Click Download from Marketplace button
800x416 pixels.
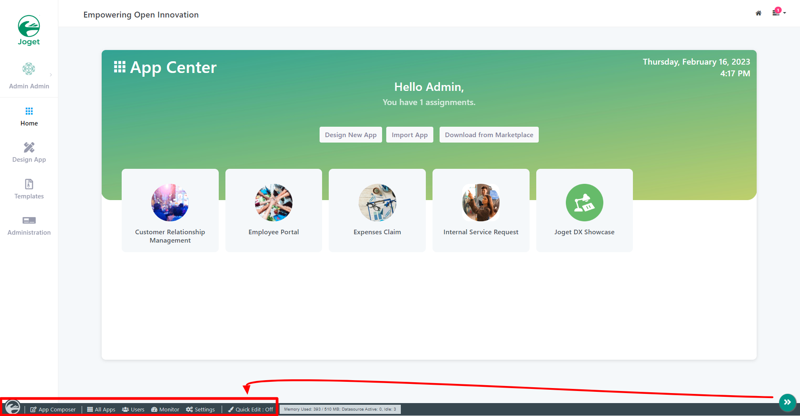489,135
